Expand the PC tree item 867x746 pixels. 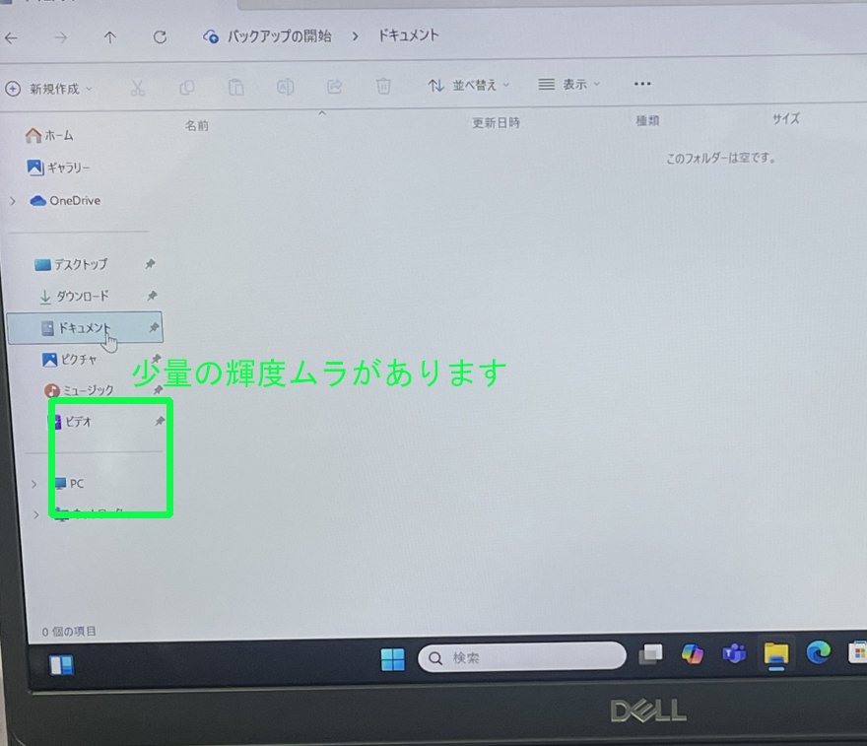(34, 484)
